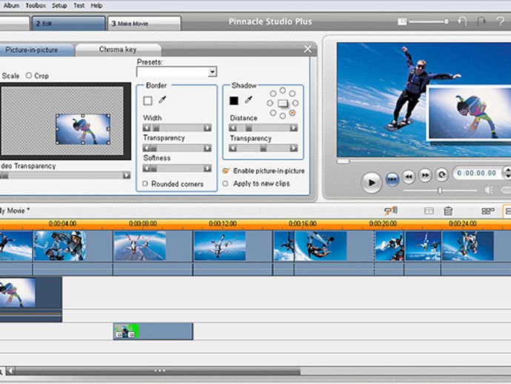Click the Shadow Transparency slider handle
The image size is (511, 384).
pos(264,148)
